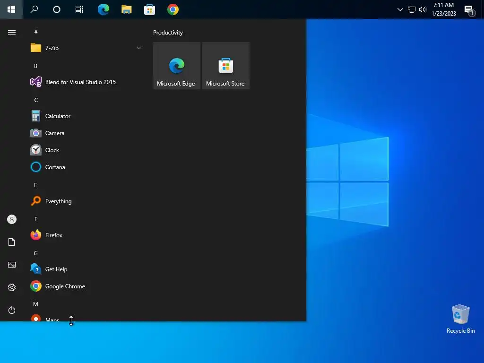Launch Cortana from the app list
The height and width of the screenshot is (363, 484).
[86, 167]
